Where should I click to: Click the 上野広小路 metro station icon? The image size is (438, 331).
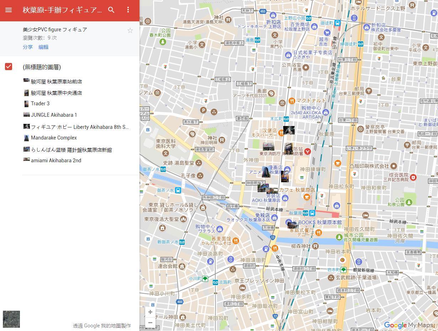[x=308, y=18]
